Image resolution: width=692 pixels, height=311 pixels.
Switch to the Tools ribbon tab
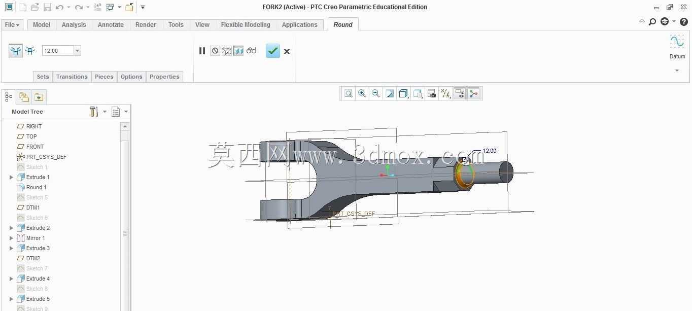coord(176,24)
